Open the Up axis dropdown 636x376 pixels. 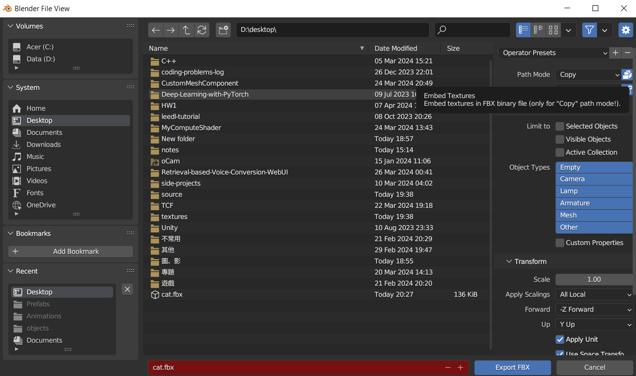coord(594,324)
